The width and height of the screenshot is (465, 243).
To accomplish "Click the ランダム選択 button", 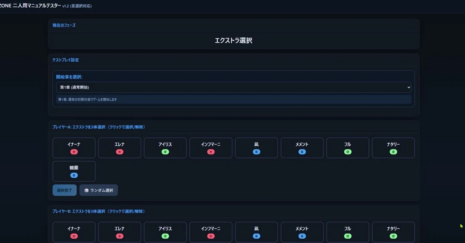I will (99, 190).
